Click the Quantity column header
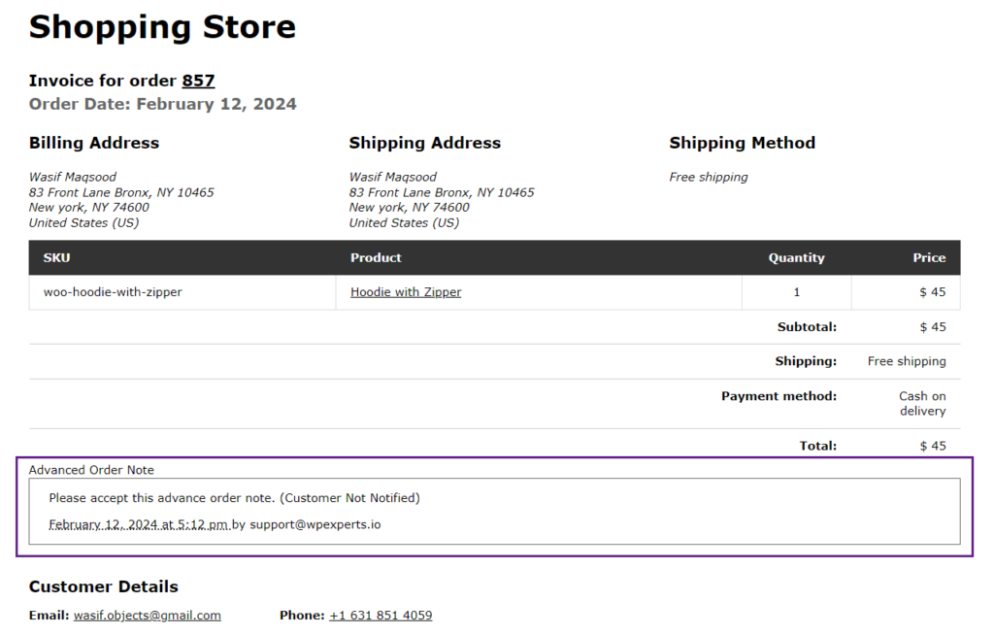The image size is (994, 635). tap(796, 257)
